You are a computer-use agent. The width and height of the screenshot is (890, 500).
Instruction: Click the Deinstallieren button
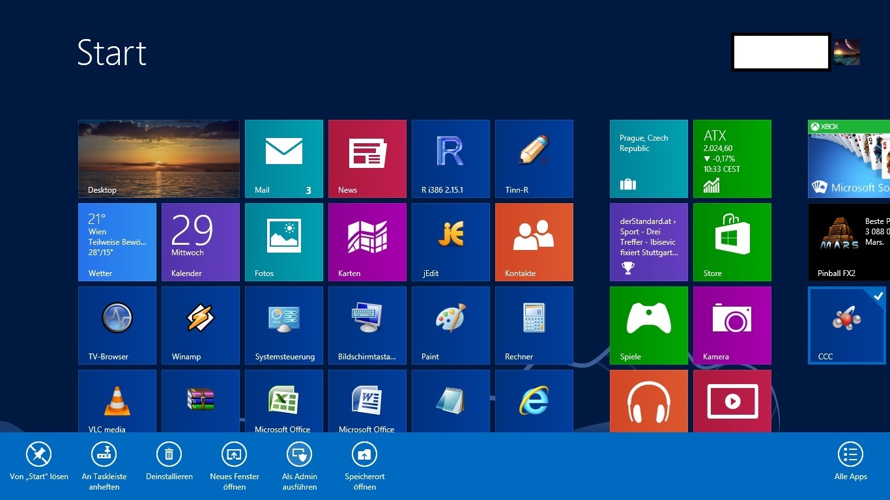pos(169,462)
